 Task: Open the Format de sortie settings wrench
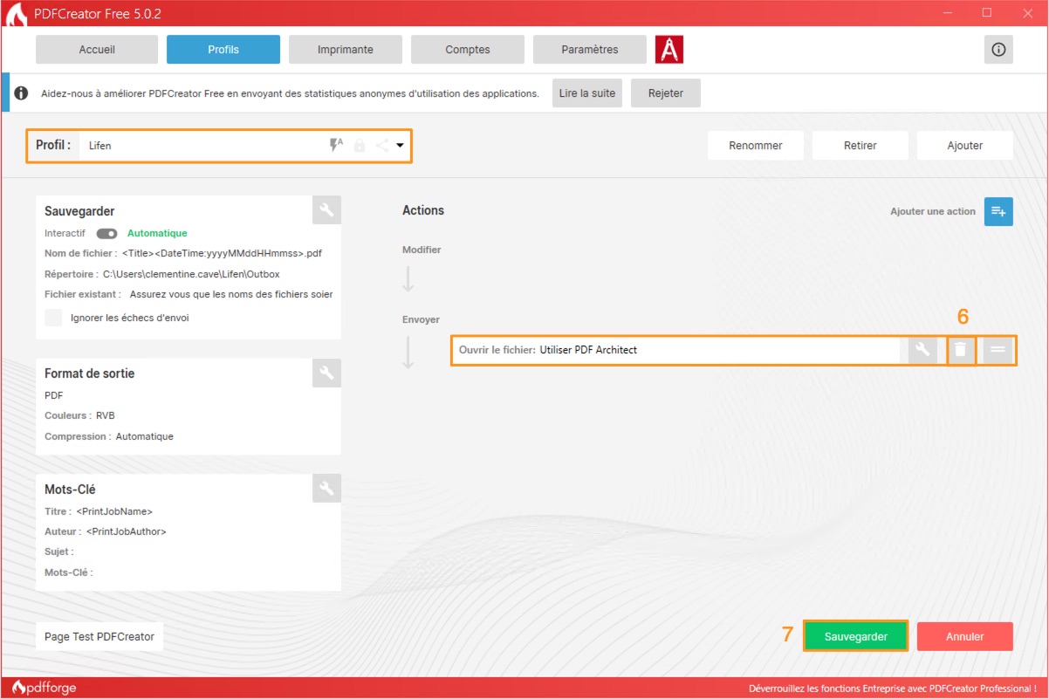pyautogui.click(x=326, y=373)
